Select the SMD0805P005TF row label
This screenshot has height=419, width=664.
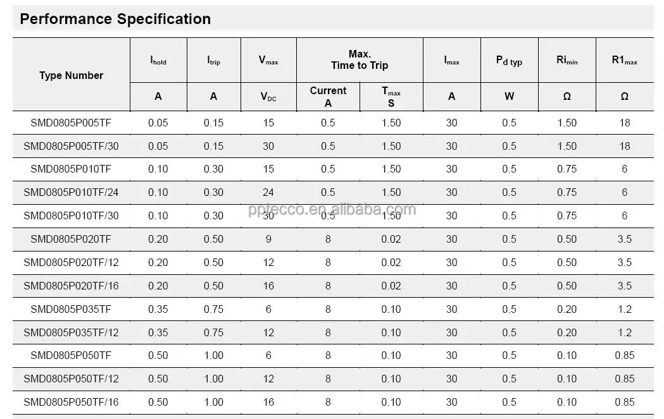pos(71,123)
